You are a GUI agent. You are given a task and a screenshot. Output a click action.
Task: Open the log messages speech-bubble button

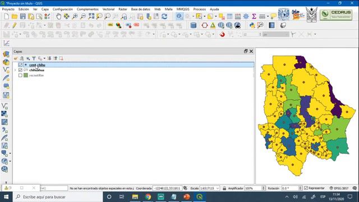click(355, 189)
